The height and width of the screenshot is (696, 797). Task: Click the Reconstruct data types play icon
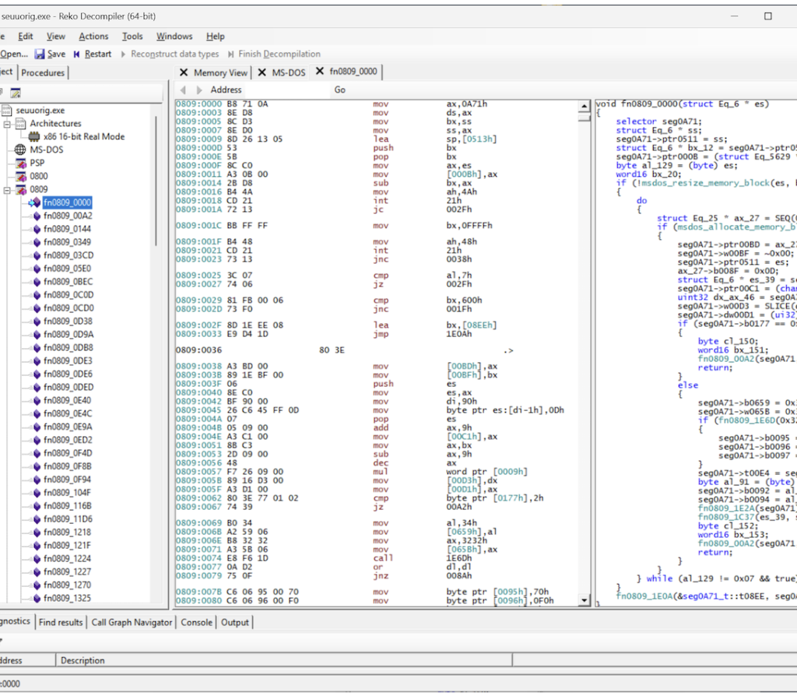coord(123,54)
